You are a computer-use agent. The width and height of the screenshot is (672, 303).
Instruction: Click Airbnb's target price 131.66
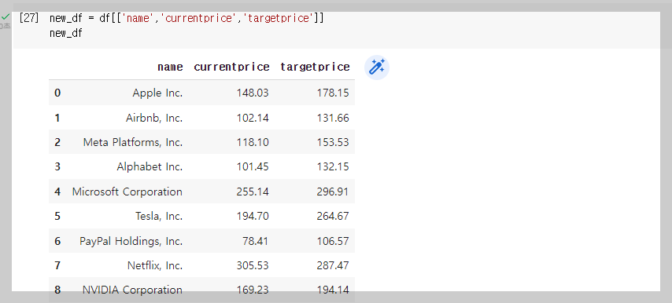(x=333, y=118)
